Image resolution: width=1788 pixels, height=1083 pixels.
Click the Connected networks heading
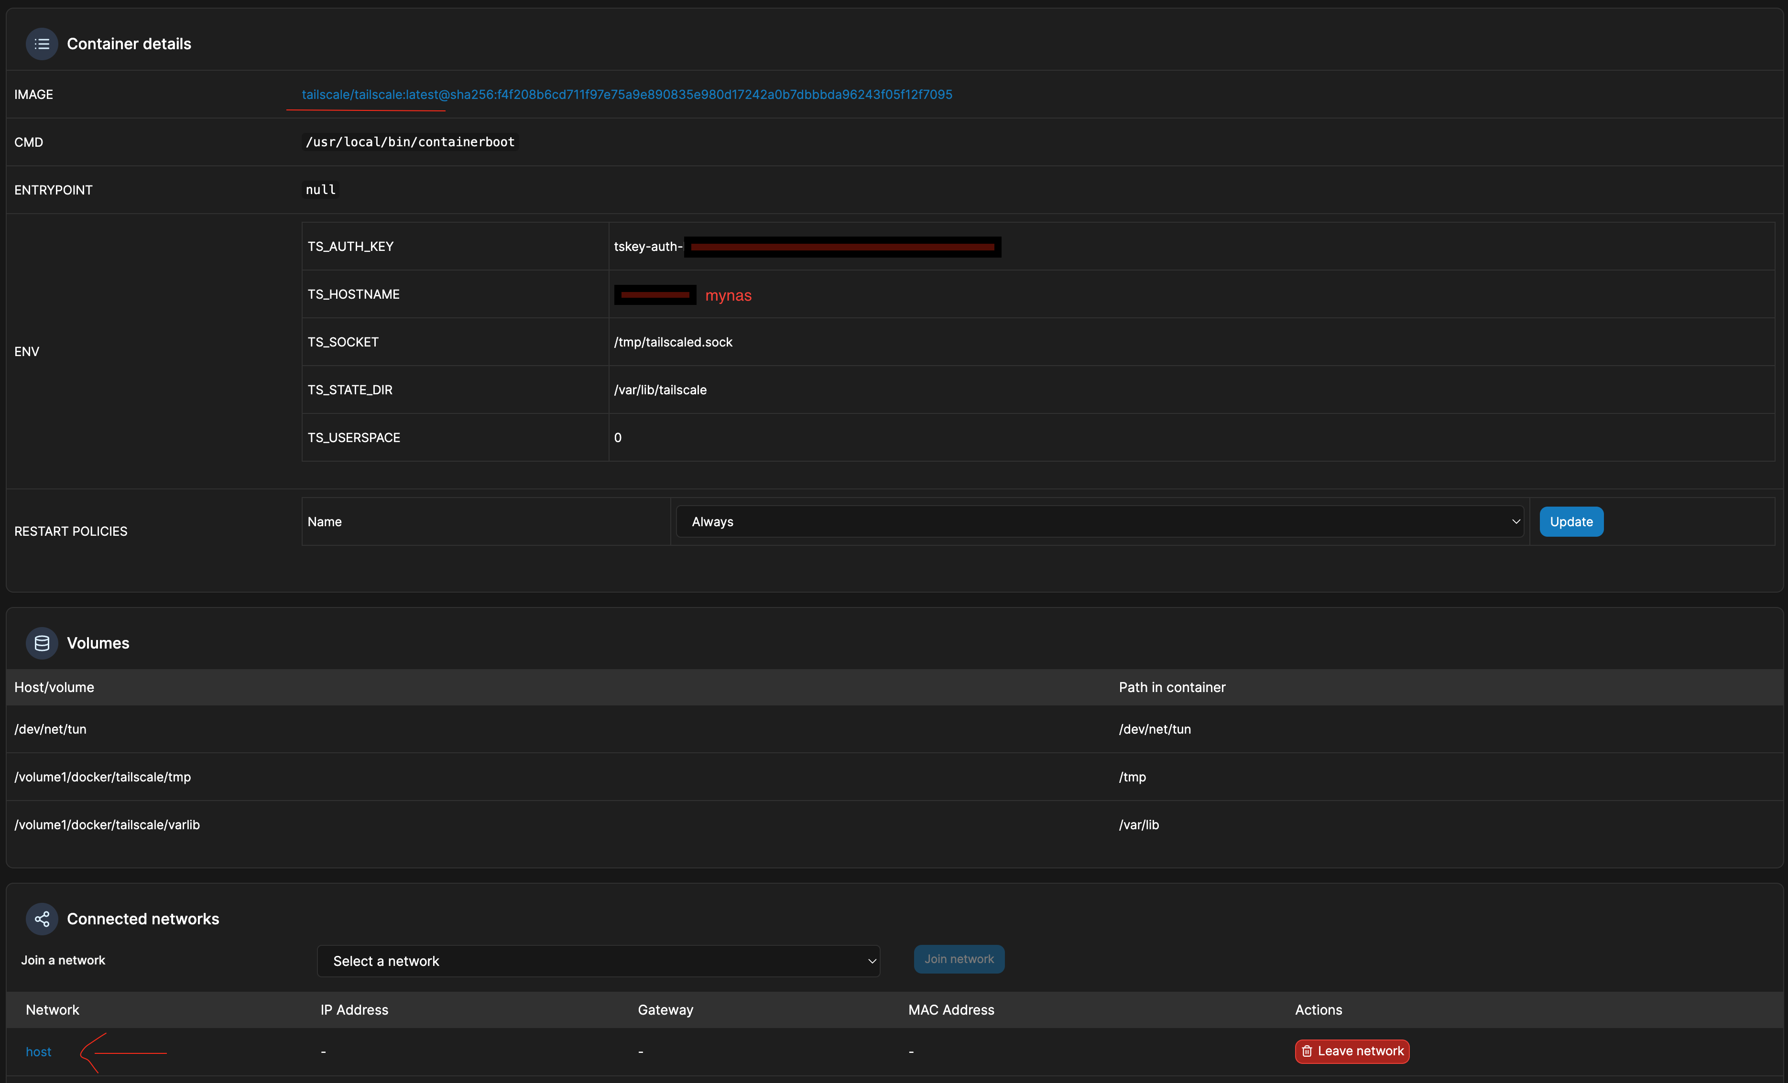[143, 918]
